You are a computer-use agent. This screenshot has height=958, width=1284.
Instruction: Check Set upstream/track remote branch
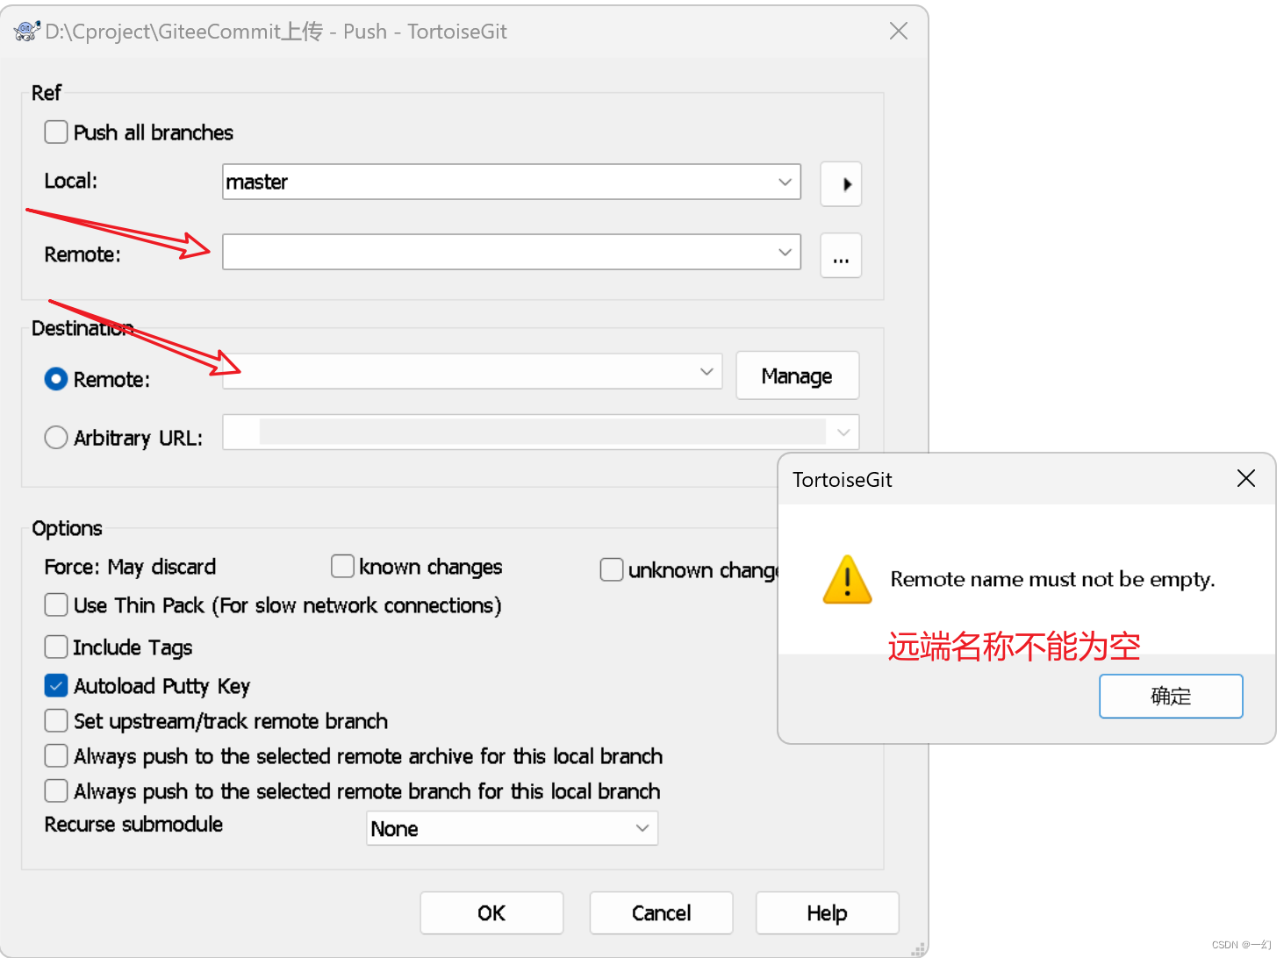pyautogui.click(x=55, y=720)
